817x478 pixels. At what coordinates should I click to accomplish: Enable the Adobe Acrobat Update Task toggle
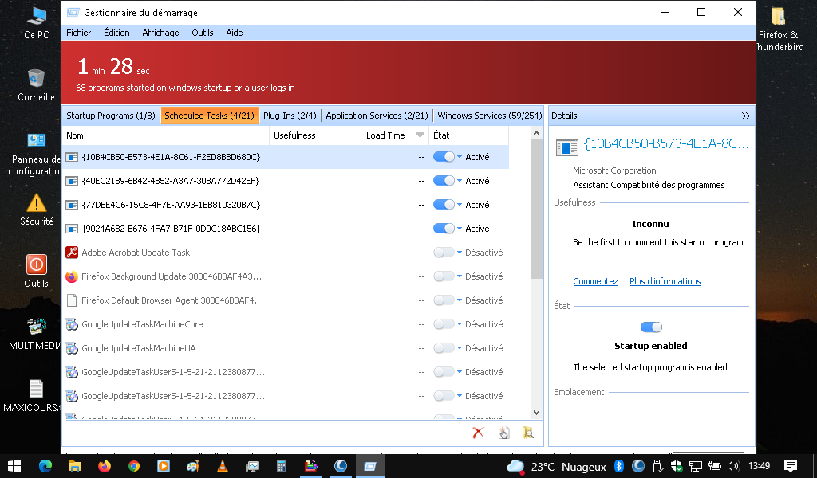coord(444,253)
